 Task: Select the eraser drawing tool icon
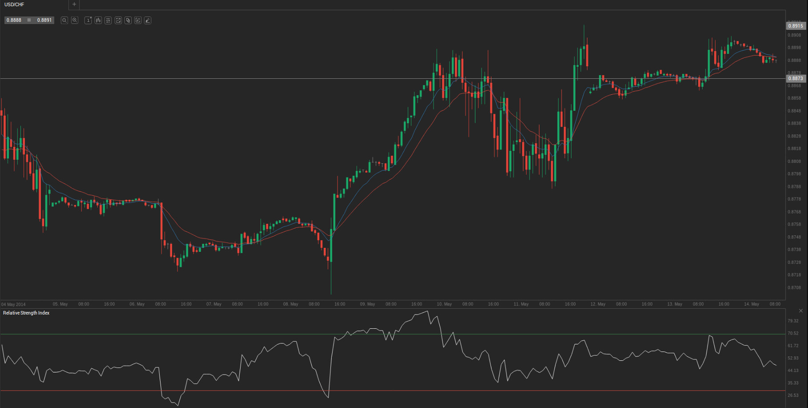pos(148,20)
